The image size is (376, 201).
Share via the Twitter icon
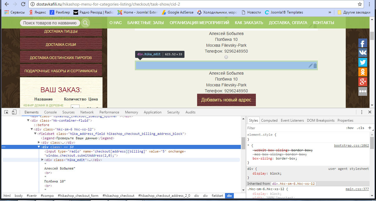(x=362, y=62)
